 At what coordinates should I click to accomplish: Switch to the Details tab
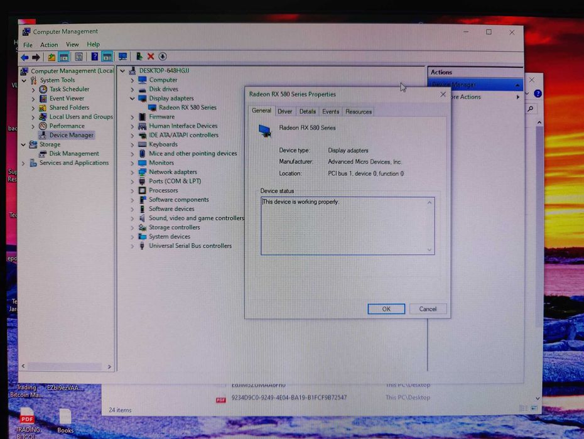(307, 112)
